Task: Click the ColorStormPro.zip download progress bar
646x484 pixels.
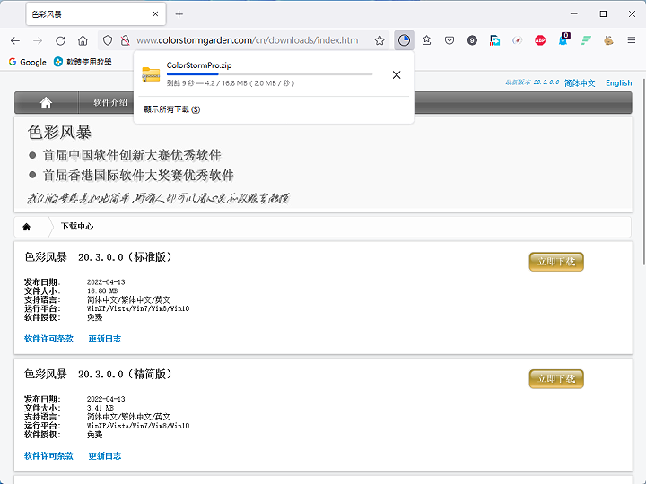Action: 269,74
